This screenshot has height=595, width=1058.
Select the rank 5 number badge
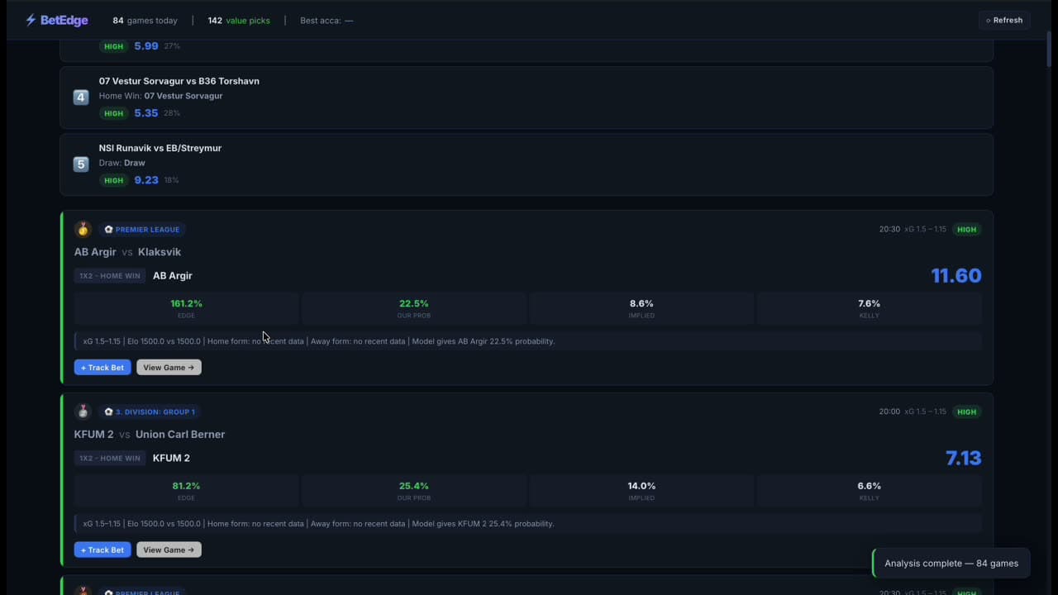click(x=81, y=164)
